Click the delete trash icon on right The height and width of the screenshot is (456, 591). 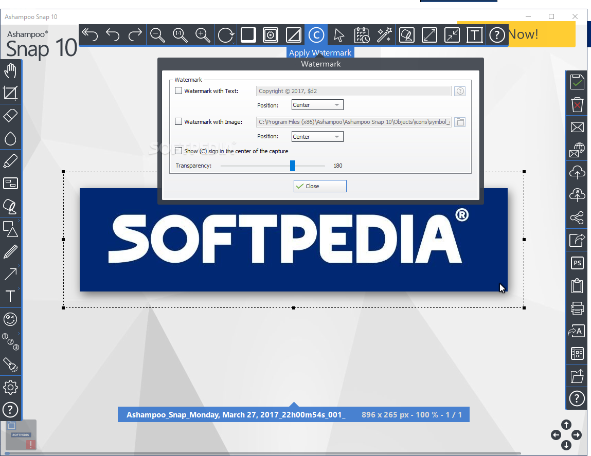(x=577, y=104)
